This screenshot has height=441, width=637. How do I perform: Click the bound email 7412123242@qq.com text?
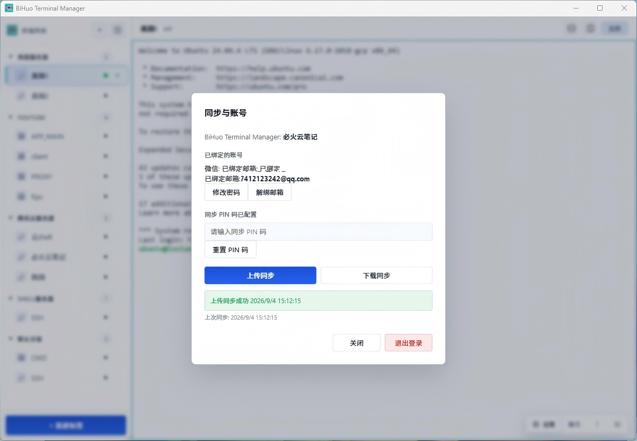coord(275,179)
